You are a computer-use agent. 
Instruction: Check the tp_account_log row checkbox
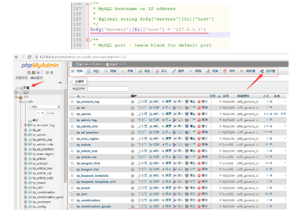[71, 102]
